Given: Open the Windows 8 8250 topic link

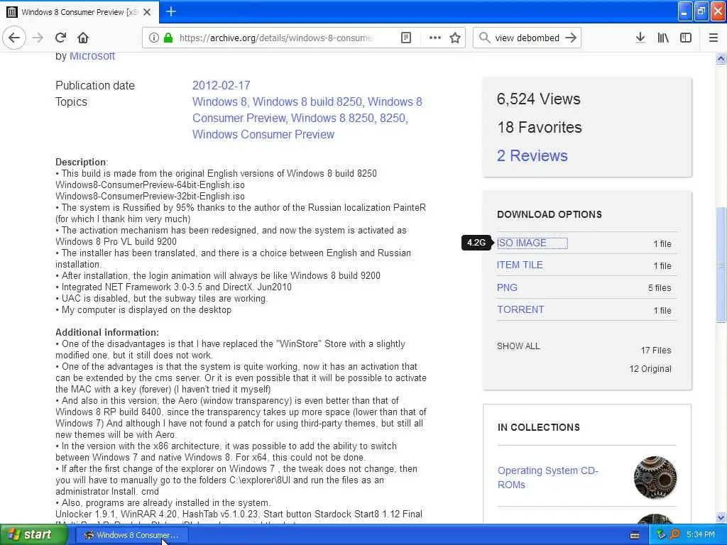Looking at the screenshot, I should point(332,118).
